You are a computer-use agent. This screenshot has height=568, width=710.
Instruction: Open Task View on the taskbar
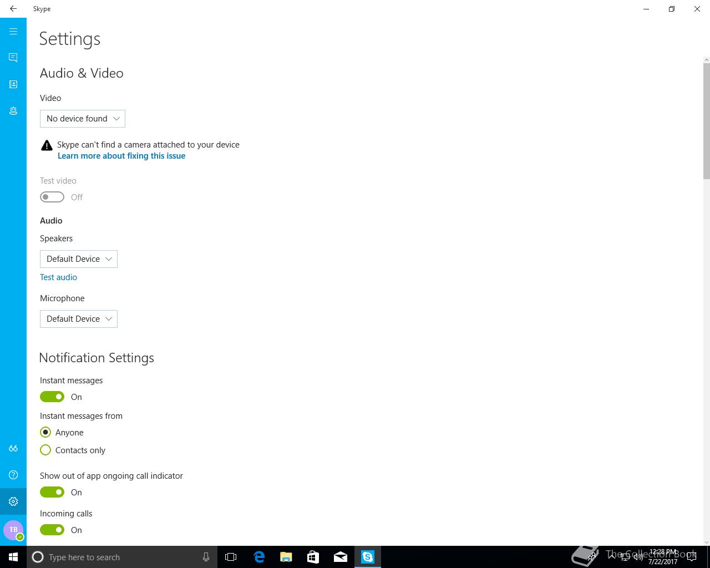tap(231, 557)
